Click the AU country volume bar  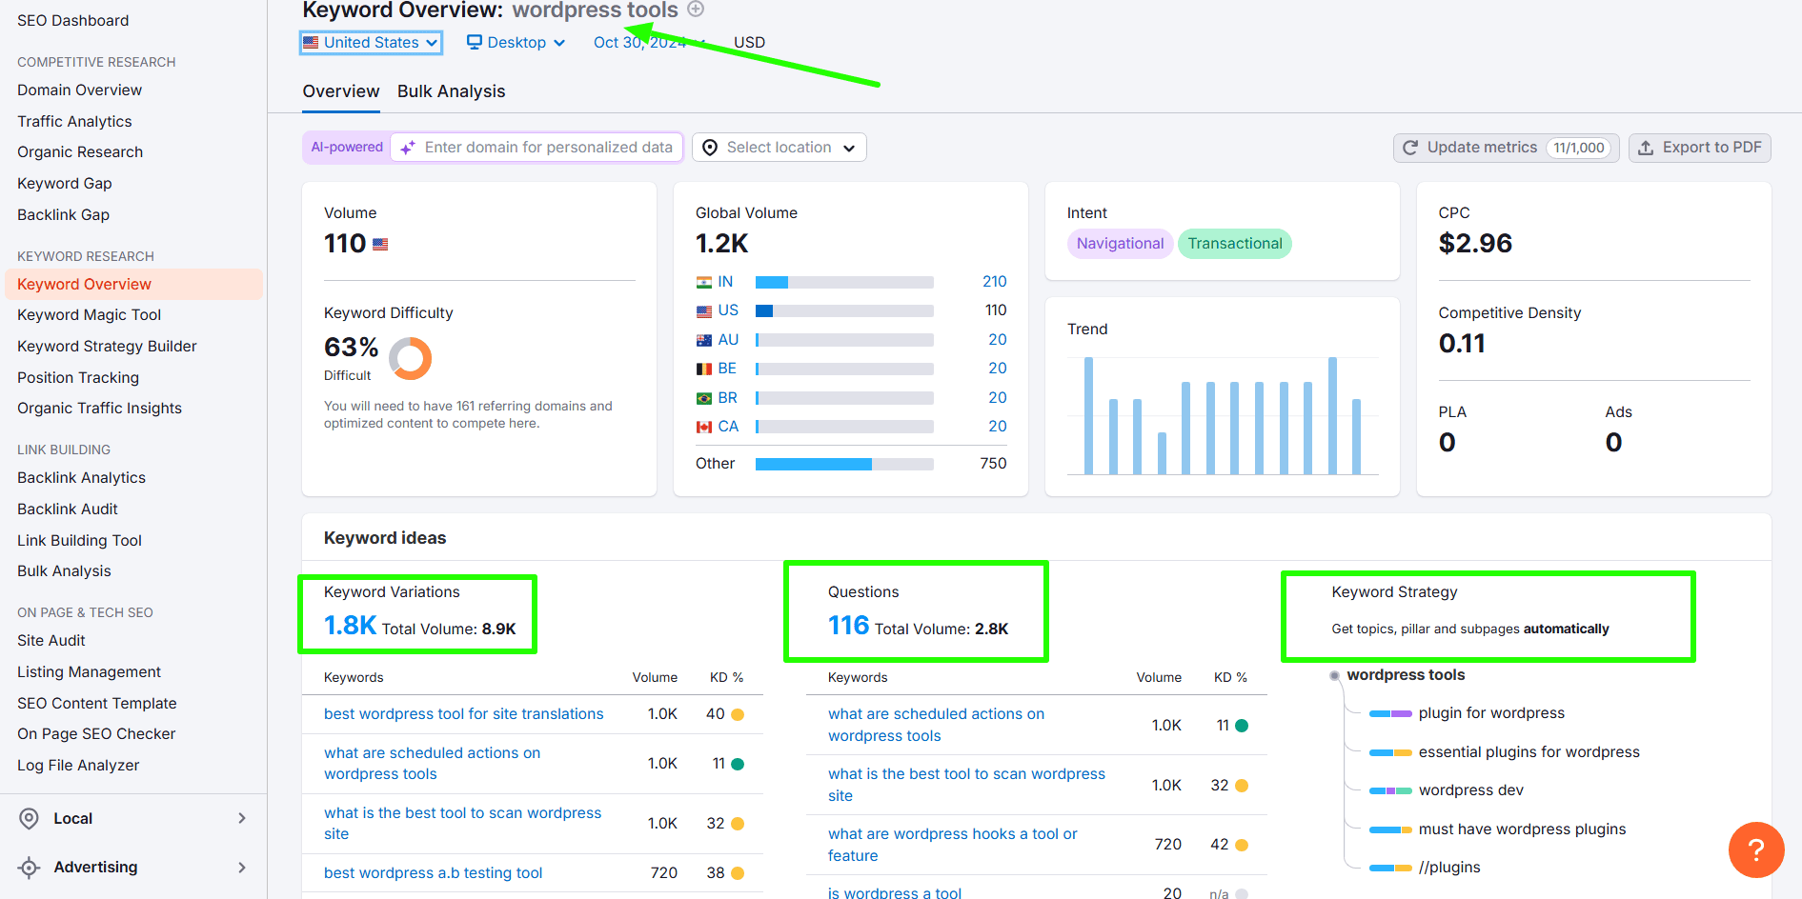coord(844,340)
